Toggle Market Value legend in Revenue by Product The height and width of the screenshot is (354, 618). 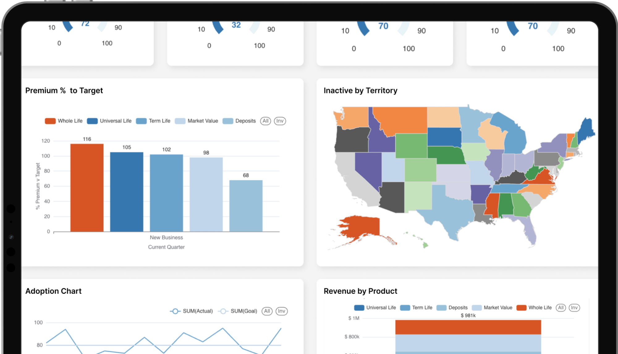click(x=492, y=308)
